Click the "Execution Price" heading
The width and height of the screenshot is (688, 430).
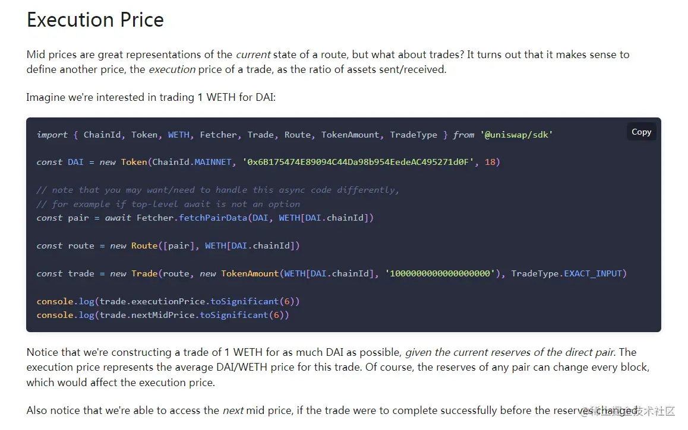tap(95, 20)
